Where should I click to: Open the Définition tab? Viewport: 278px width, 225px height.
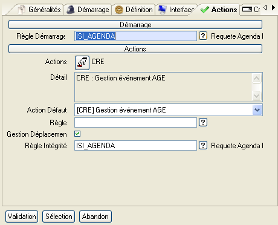(134, 10)
